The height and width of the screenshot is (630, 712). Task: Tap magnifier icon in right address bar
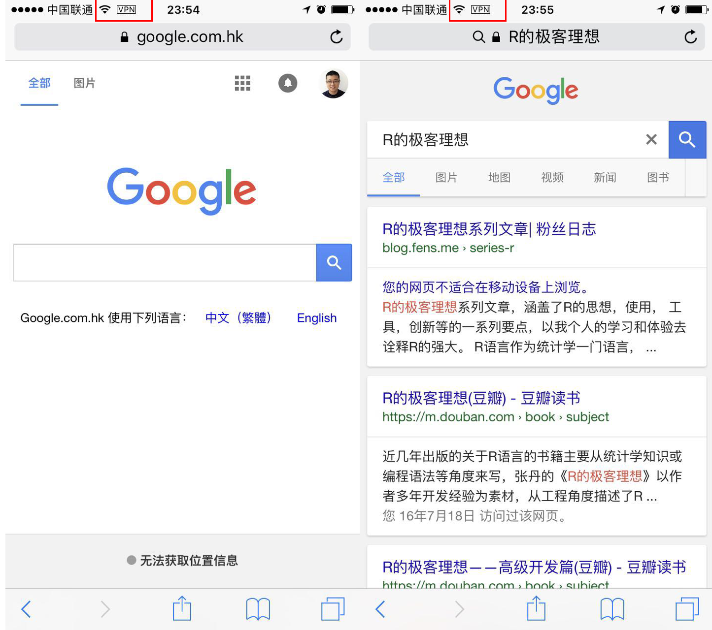pos(478,37)
